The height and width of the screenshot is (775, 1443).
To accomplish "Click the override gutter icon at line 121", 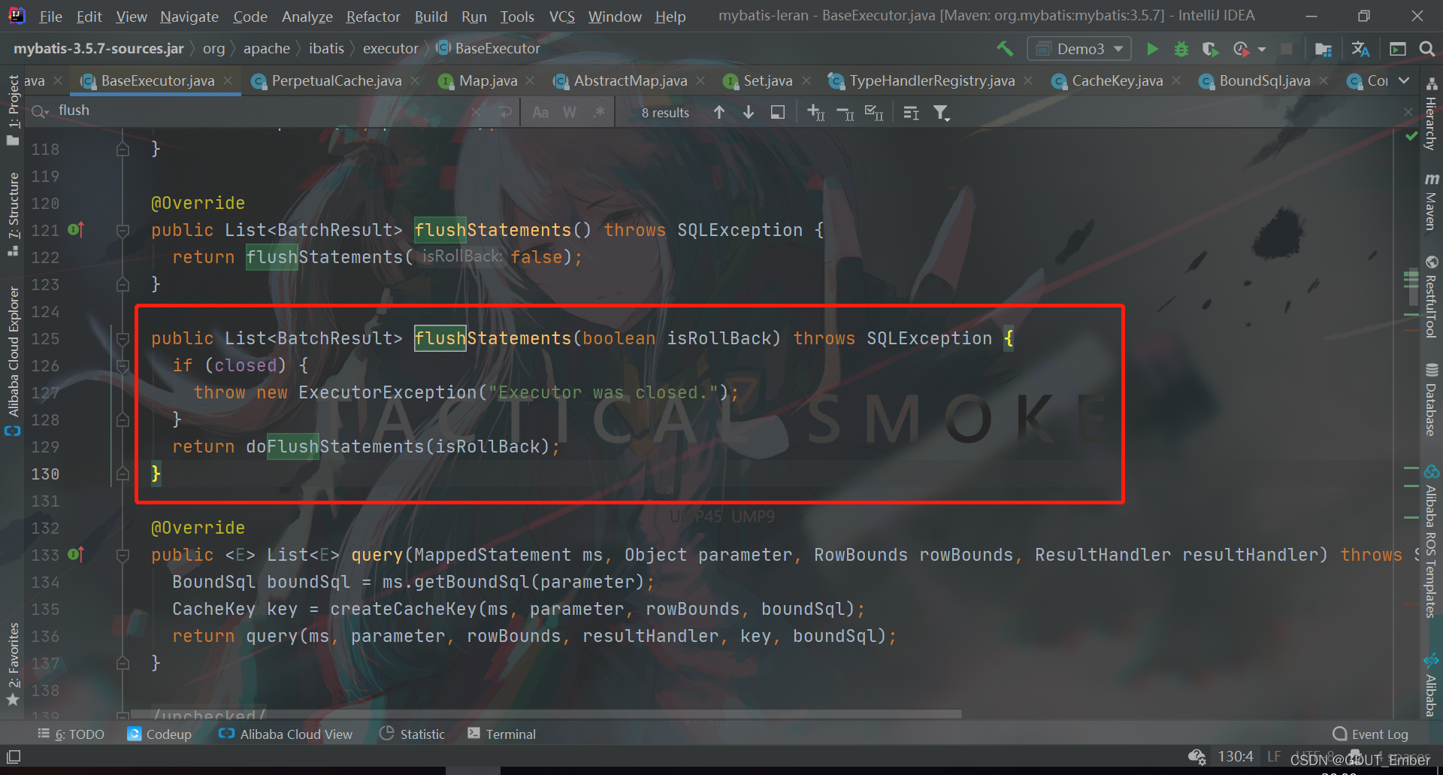I will (x=75, y=229).
